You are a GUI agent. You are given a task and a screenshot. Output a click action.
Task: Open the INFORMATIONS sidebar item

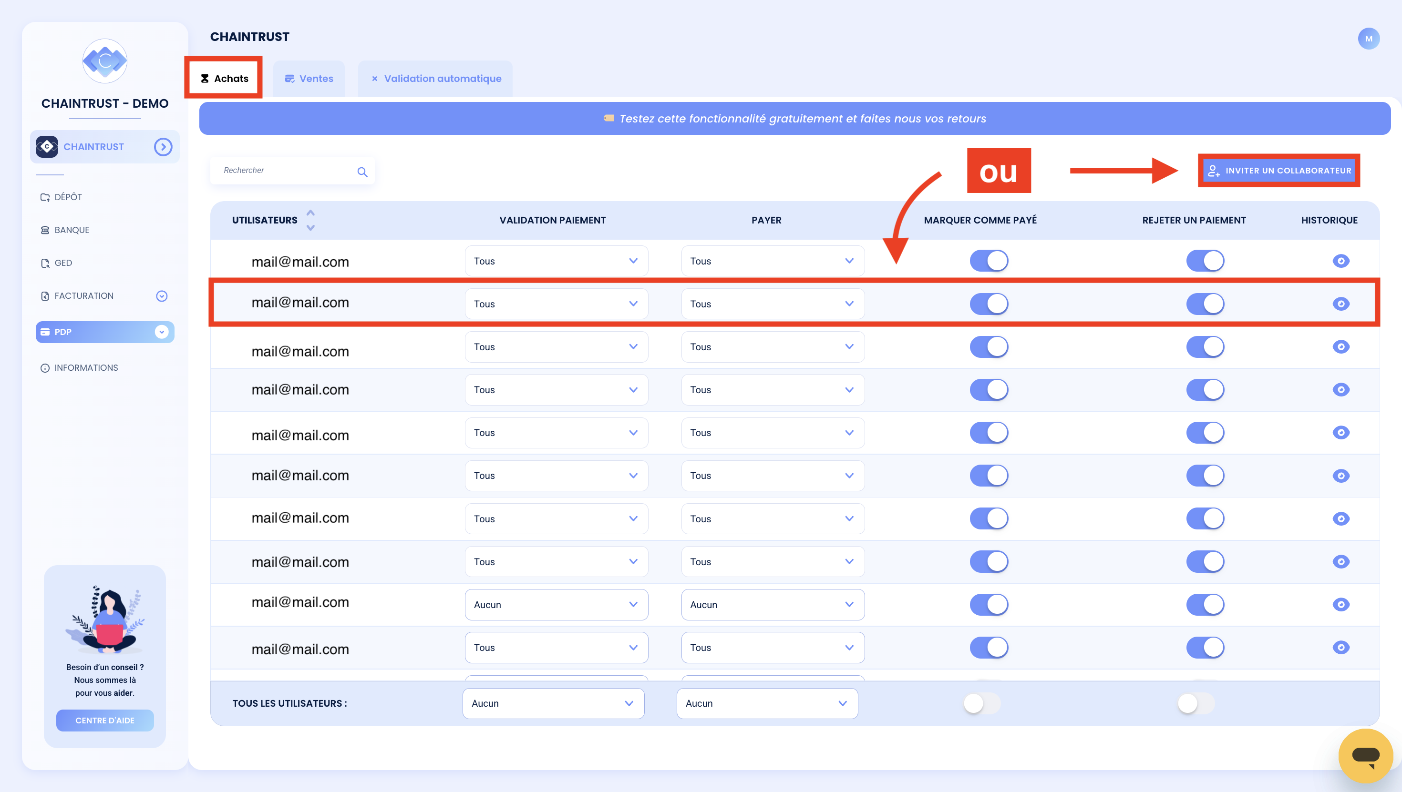[x=80, y=368]
